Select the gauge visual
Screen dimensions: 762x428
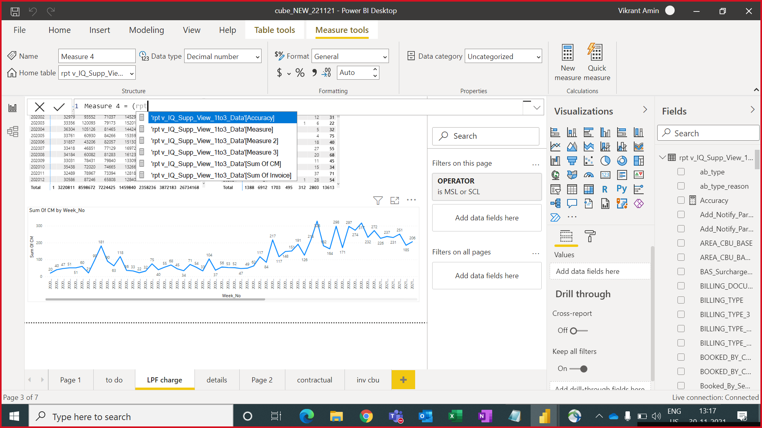pos(589,175)
